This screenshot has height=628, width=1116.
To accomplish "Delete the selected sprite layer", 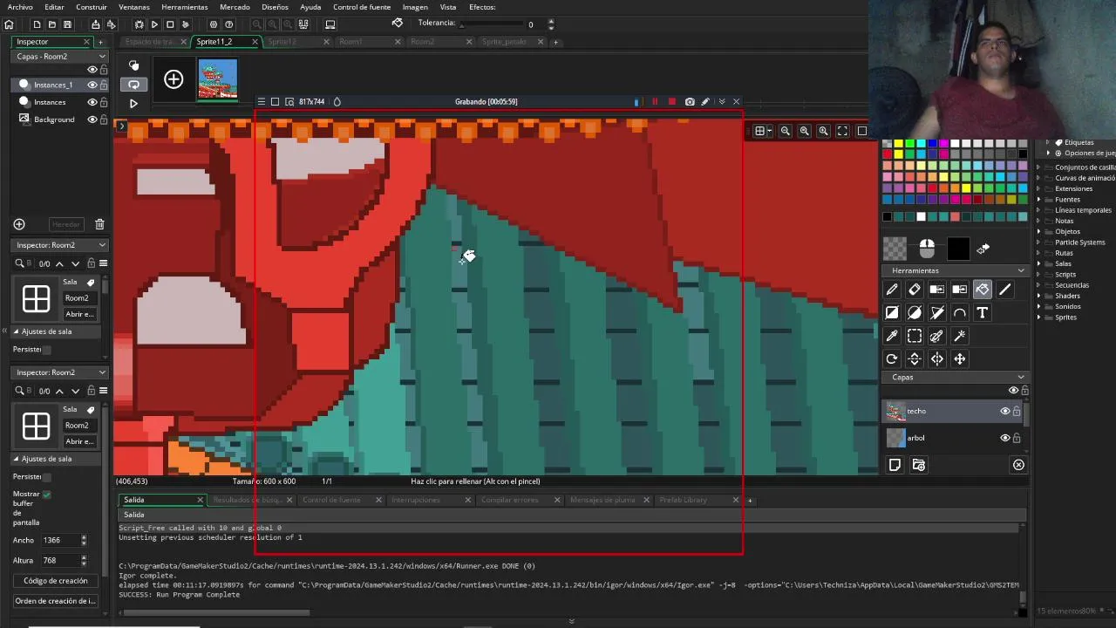I will (x=1018, y=465).
